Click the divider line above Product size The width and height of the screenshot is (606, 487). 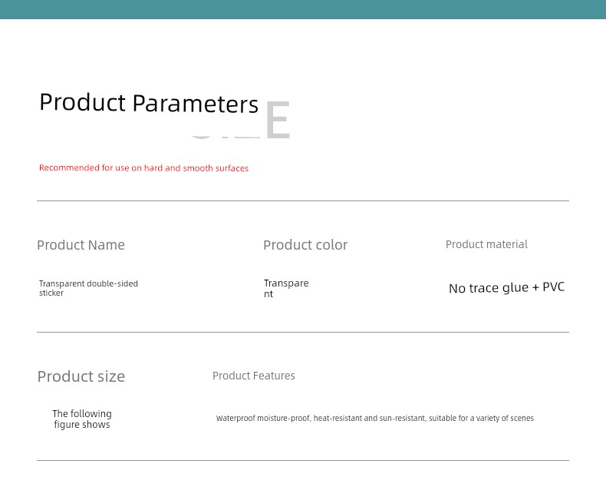303,332
